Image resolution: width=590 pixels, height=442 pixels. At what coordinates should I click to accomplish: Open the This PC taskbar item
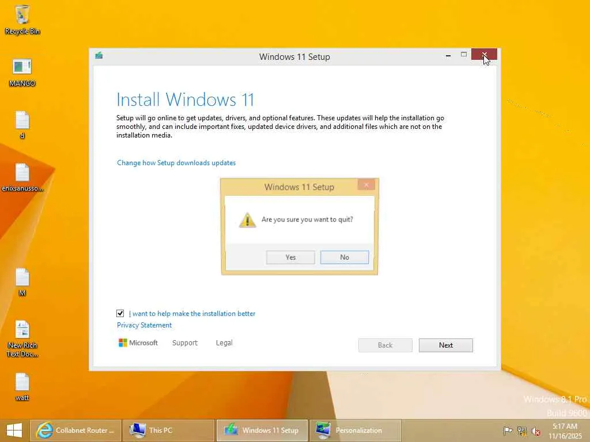point(169,430)
